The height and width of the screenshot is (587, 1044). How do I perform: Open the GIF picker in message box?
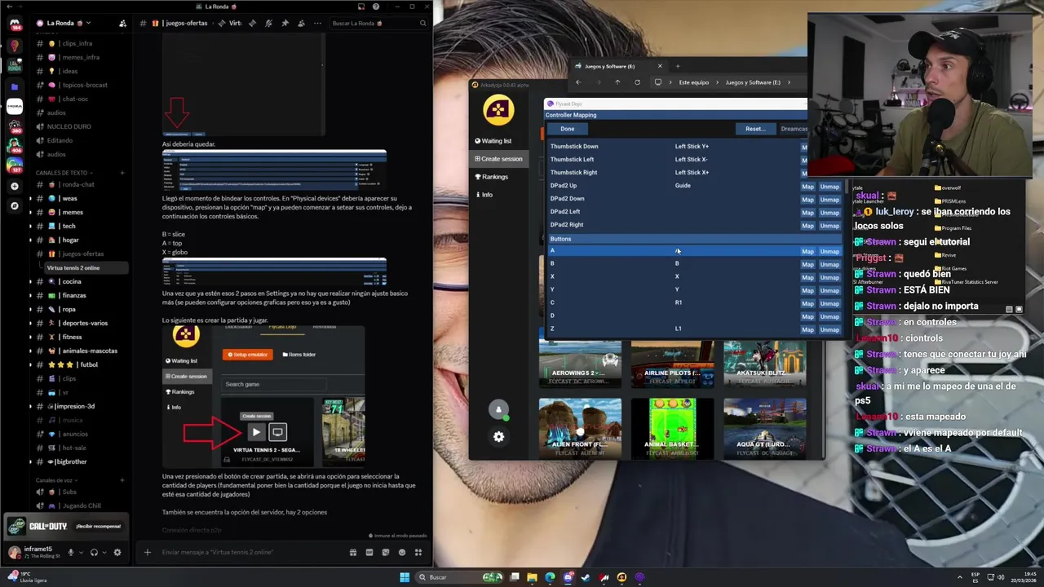pyautogui.click(x=369, y=553)
